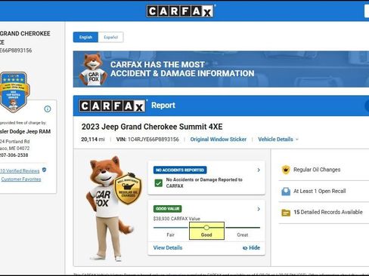Click the GOOD VALUE green badge
369x276 pixels.
click(x=167, y=209)
